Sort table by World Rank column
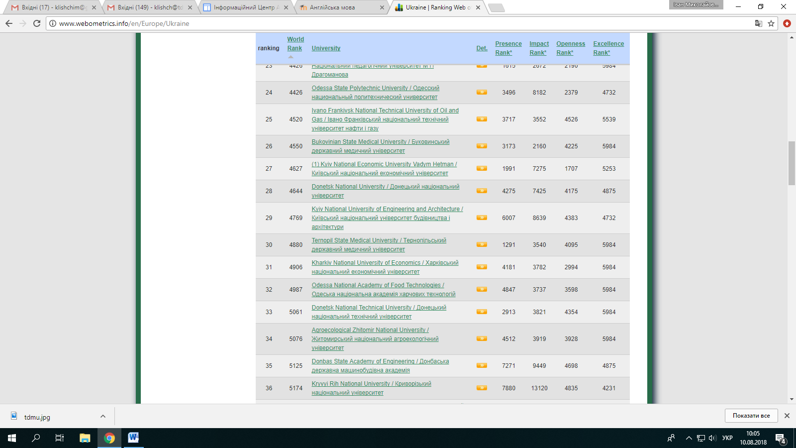The width and height of the screenshot is (796, 448). pos(295,44)
